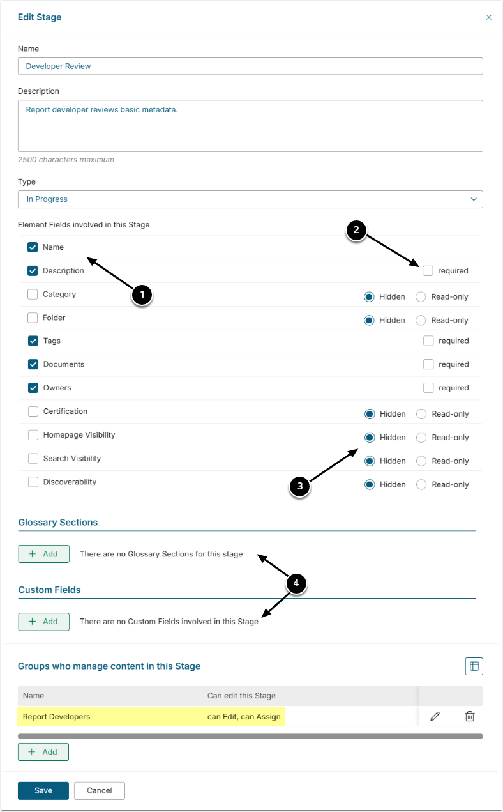503x812 pixels.
Task: Open the Type dropdown showing In Progress
Action: pyautogui.click(x=250, y=199)
